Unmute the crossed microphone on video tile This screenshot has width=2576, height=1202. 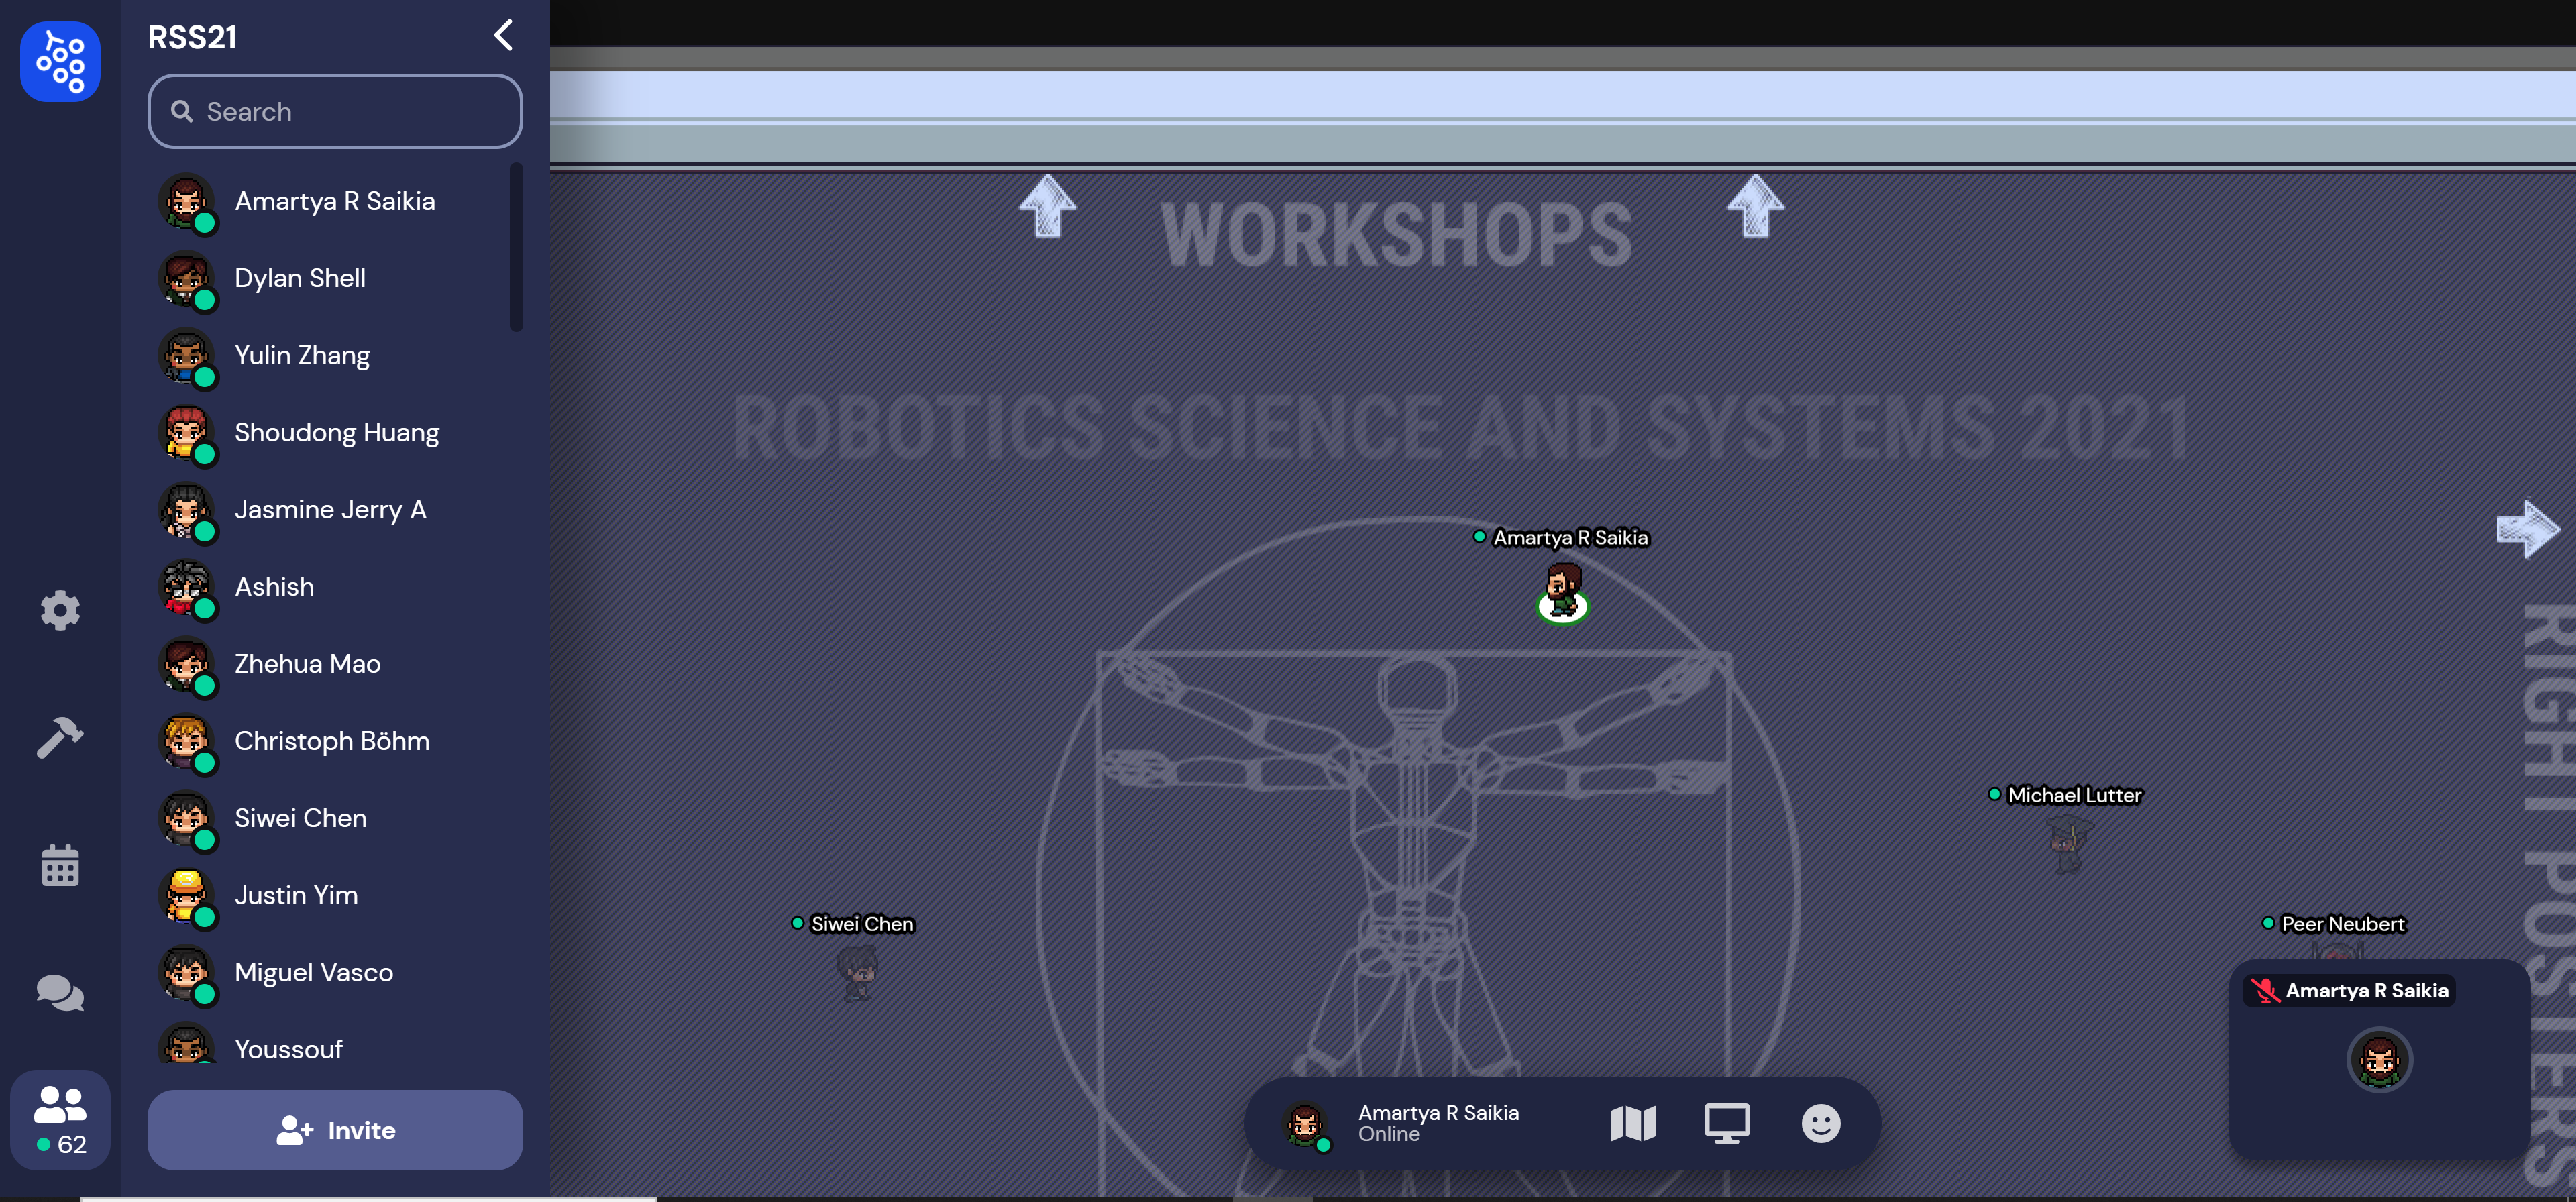click(2264, 991)
